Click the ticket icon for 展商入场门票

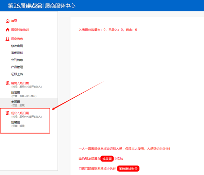click(7, 83)
